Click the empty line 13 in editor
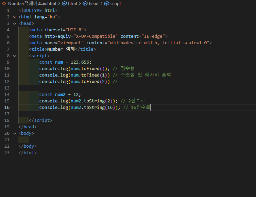 coord(137,88)
